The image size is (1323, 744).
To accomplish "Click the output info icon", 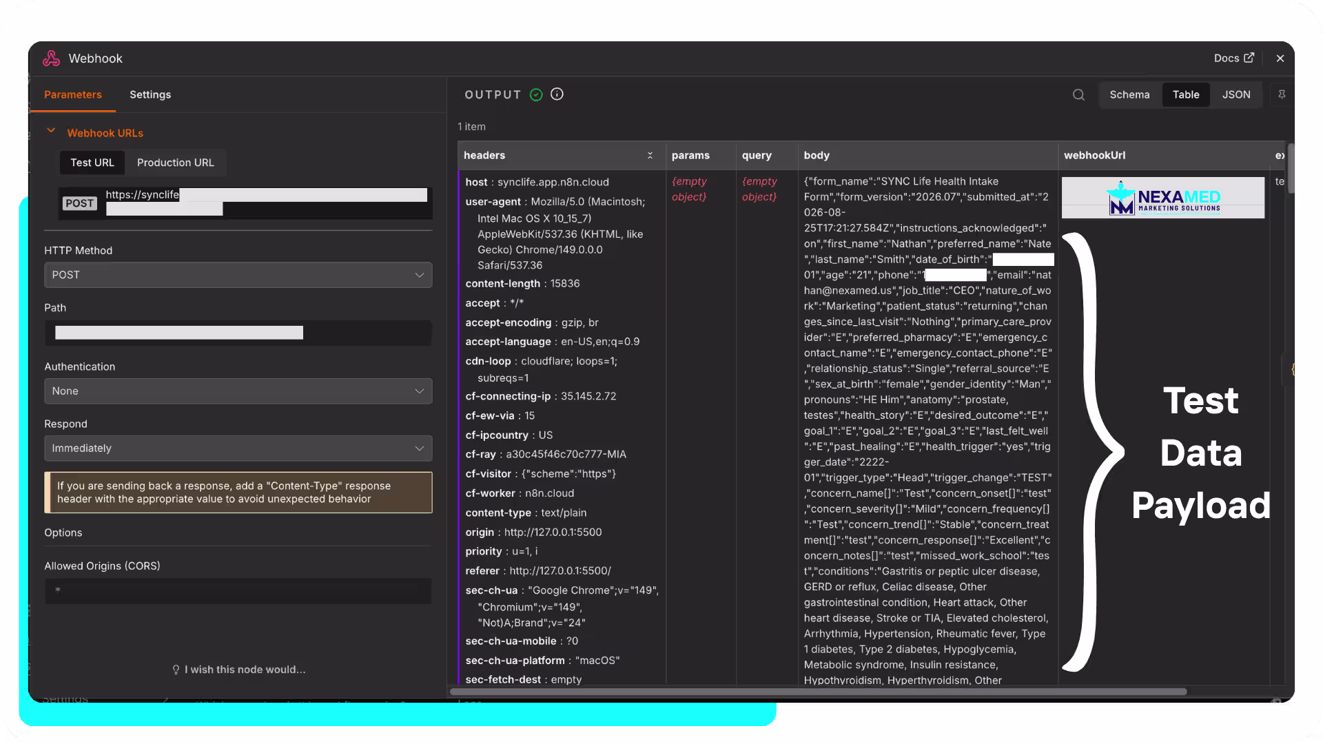I will pos(557,94).
